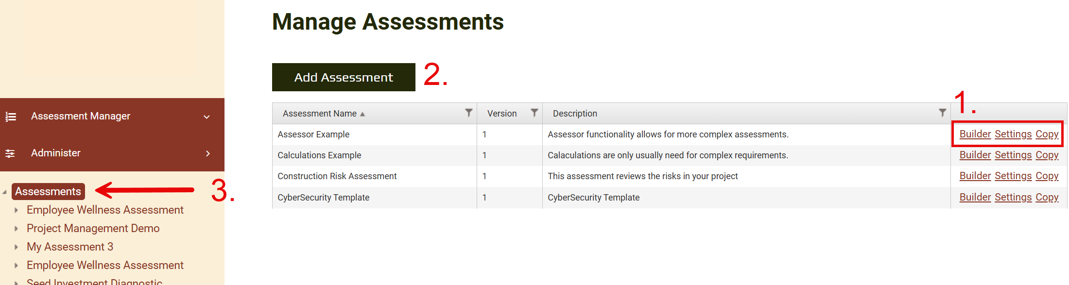Image resolution: width=1069 pixels, height=285 pixels.
Task: Open Builder for Assessor Example
Action: pos(975,134)
